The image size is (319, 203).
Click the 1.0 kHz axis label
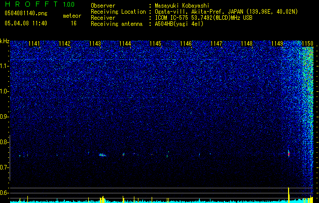(x=4, y=92)
